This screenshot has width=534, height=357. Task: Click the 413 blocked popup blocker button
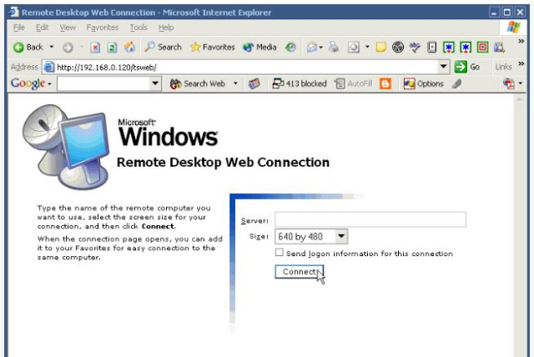coord(300,83)
